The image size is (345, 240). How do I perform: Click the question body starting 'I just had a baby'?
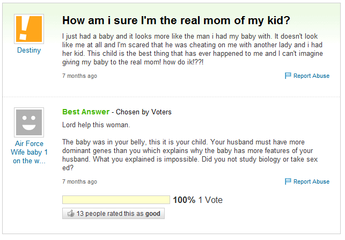(195, 49)
